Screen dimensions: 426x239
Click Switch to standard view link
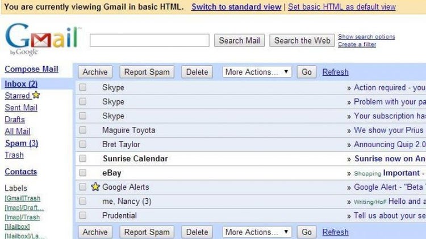(x=236, y=7)
